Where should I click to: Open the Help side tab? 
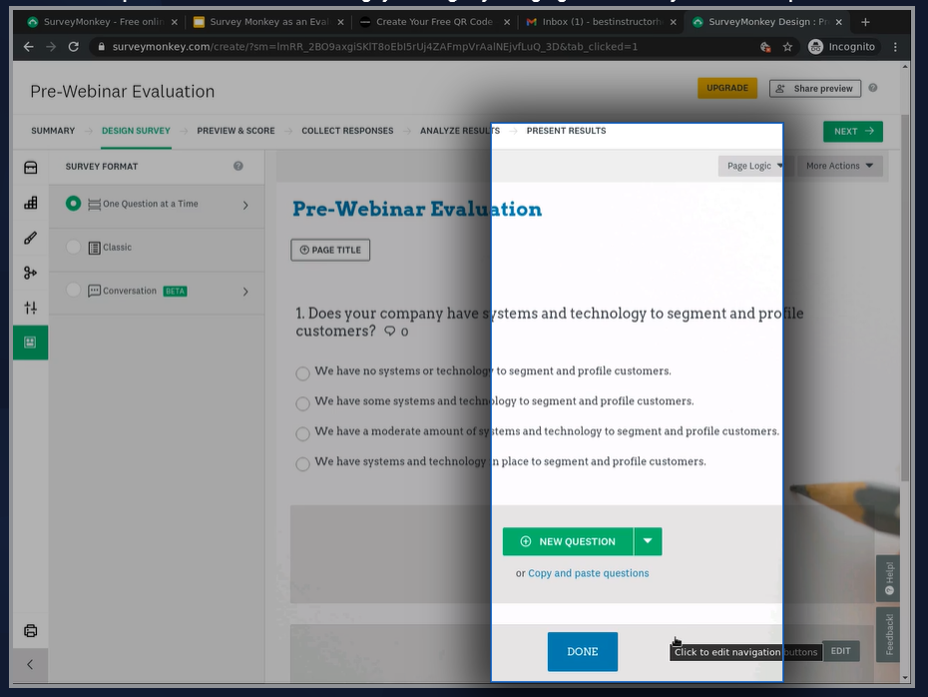tap(888, 578)
